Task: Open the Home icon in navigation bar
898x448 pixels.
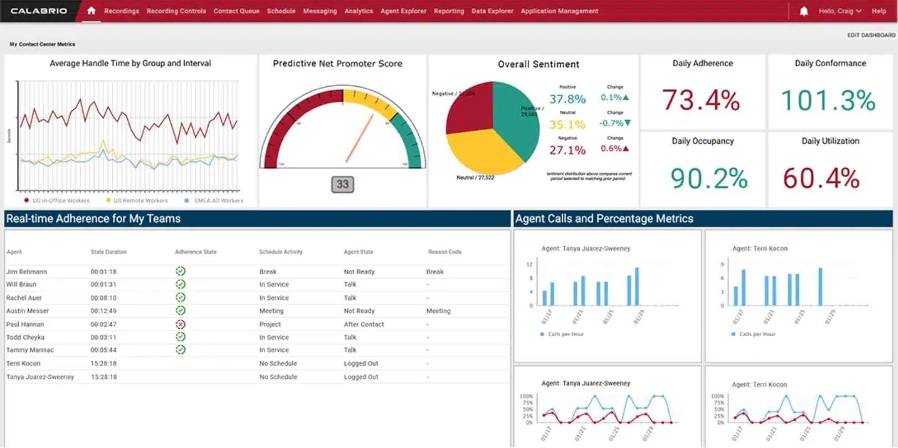Action: [91, 11]
